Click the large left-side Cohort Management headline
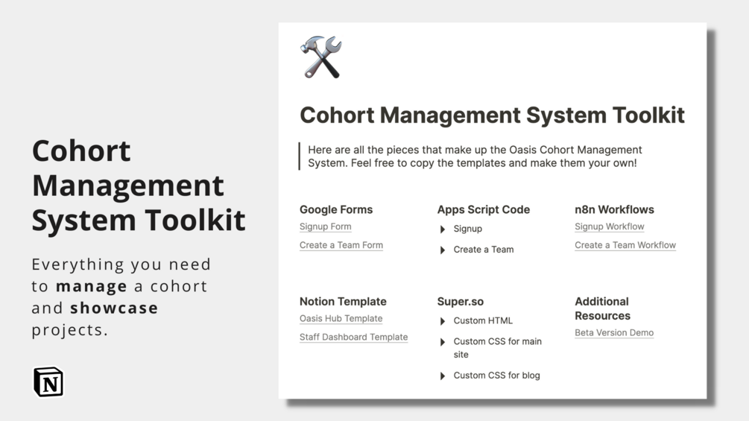This screenshot has width=749, height=421. tap(139, 186)
